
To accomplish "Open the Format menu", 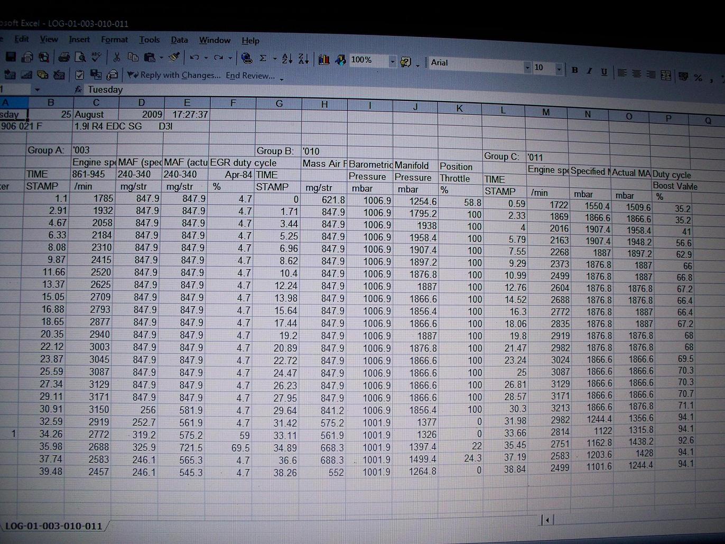I will (x=114, y=40).
